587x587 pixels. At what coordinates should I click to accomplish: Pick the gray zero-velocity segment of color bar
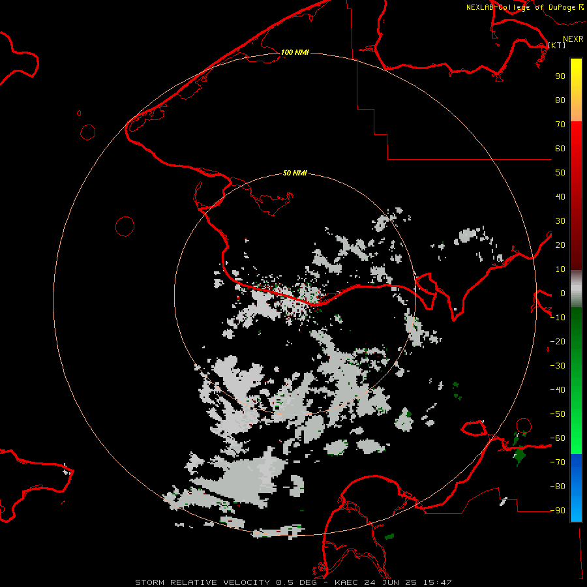[576, 289]
